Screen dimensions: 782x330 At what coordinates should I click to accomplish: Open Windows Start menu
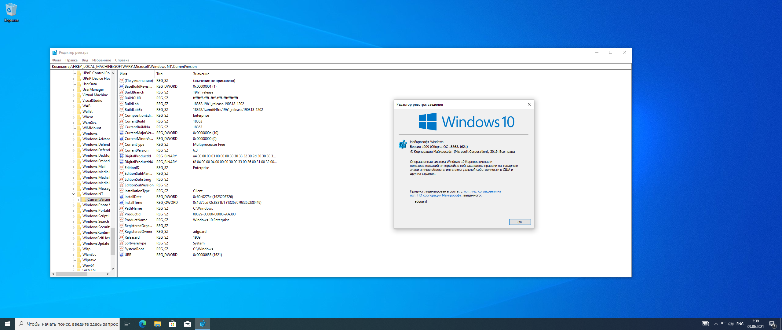(7, 324)
